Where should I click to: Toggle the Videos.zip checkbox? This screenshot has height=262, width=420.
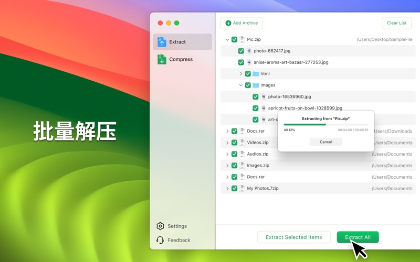234,143
